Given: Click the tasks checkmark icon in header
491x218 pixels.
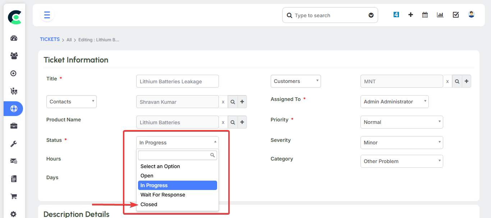Looking at the screenshot, I should click(456, 15).
